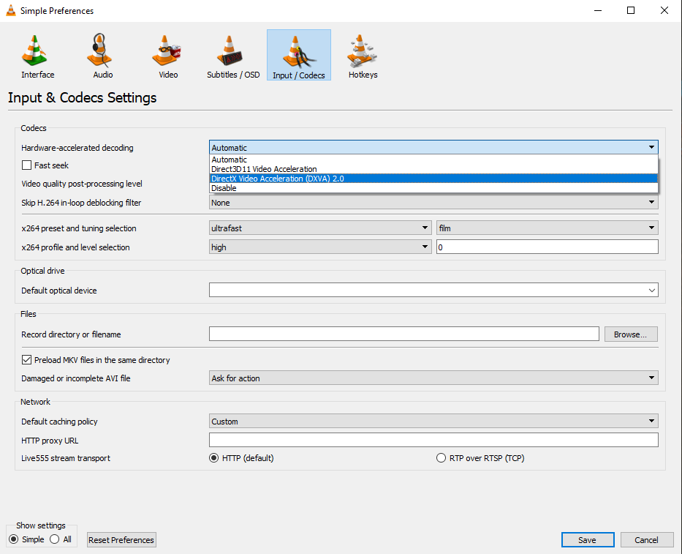Viewport: 682px width, 554px height.
Task: Open the Subtitles / OSD preferences category
Action: coord(233,56)
